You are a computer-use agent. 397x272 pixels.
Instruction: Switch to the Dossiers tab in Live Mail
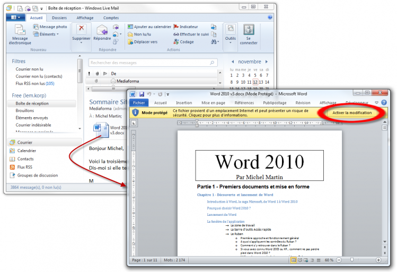point(59,17)
